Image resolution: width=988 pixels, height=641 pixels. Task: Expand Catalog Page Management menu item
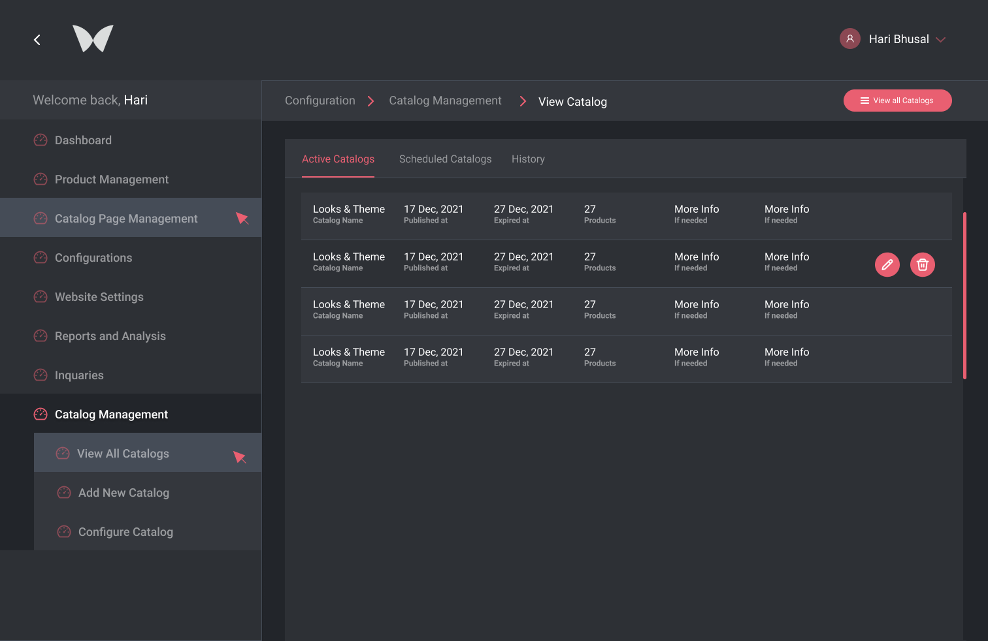tap(126, 219)
